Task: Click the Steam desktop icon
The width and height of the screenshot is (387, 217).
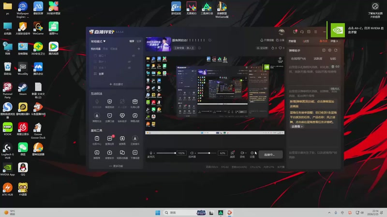Action: tap(23, 89)
